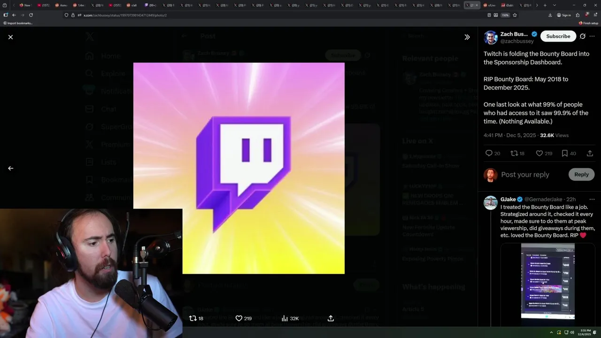Image resolution: width=601 pixels, height=338 pixels.
Task: Switch to the Twitch (99+) tab
Action: click(150, 5)
